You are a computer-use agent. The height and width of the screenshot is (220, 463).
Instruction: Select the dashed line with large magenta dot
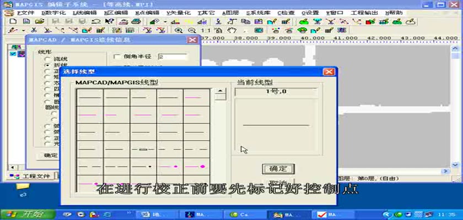point(196,167)
